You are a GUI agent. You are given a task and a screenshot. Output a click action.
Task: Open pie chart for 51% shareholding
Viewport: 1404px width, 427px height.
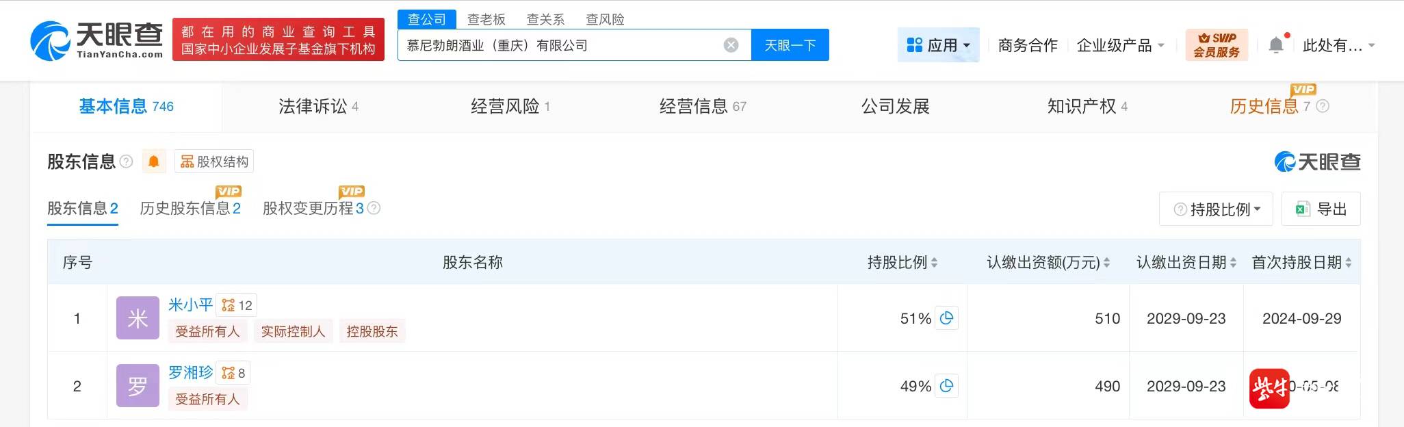pos(947,318)
